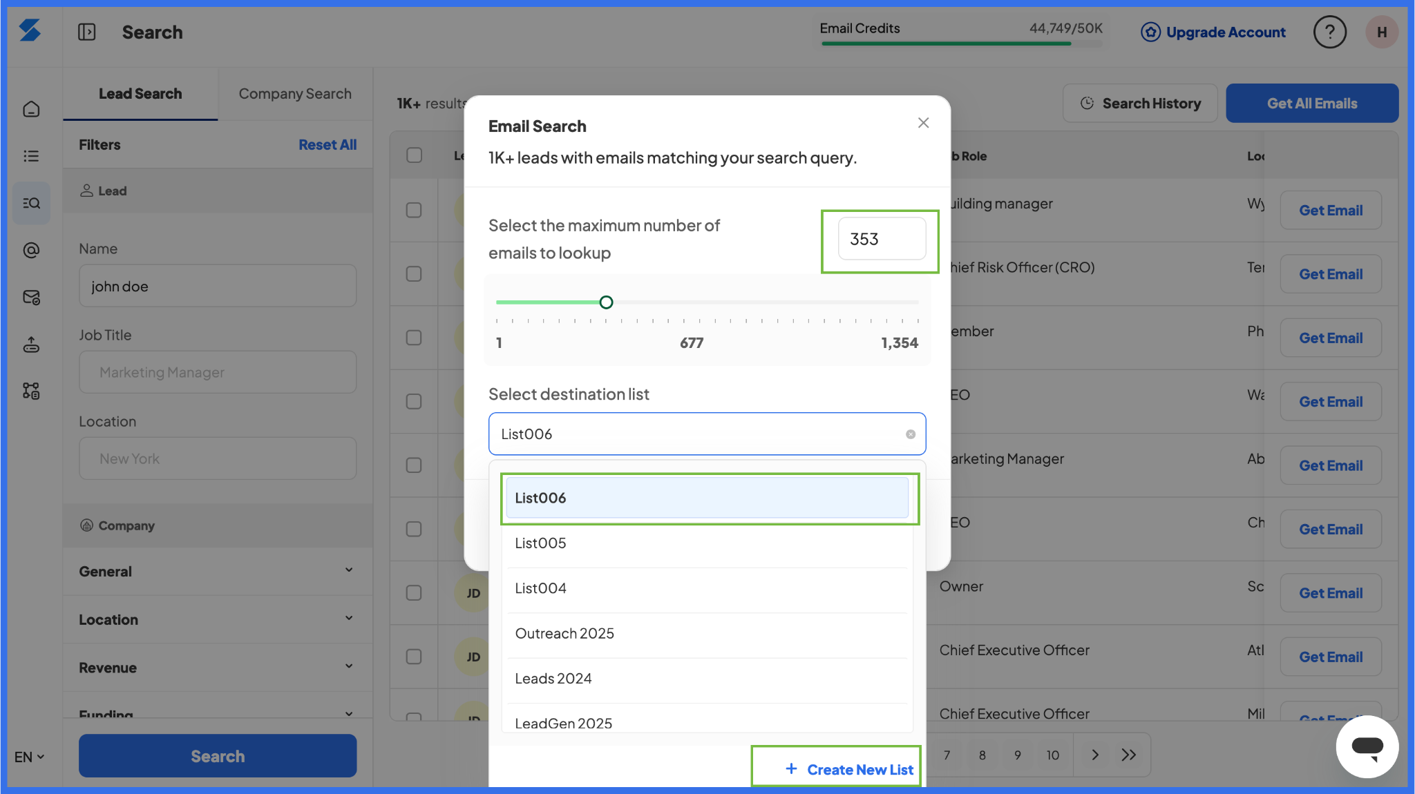The image size is (1415, 794).
Task: Go to results page 10
Action: 1052,755
